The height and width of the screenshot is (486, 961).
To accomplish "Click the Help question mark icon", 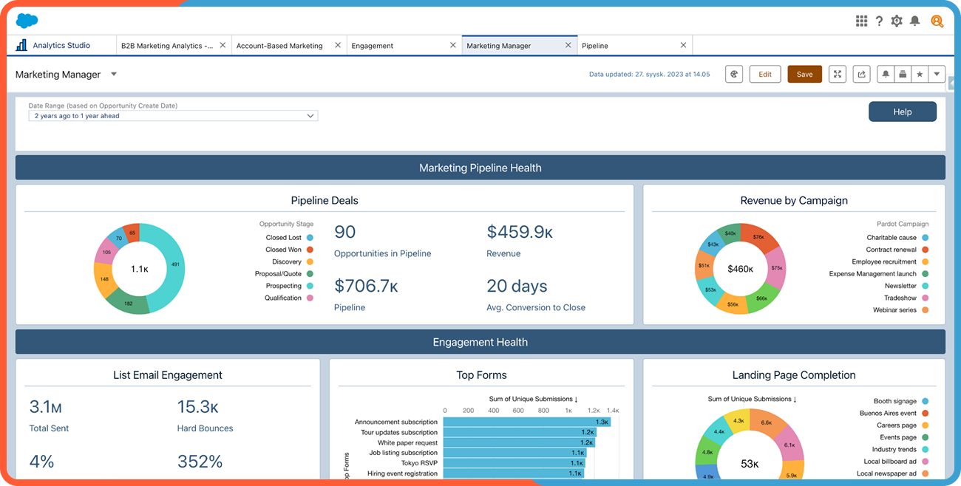I will [x=879, y=21].
